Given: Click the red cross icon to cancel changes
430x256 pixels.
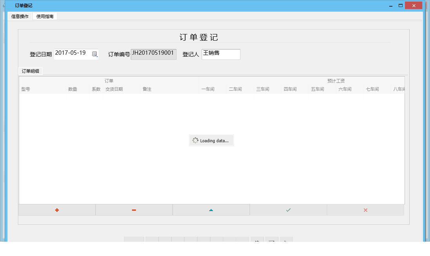Looking at the screenshot, I should [x=365, y=210].
